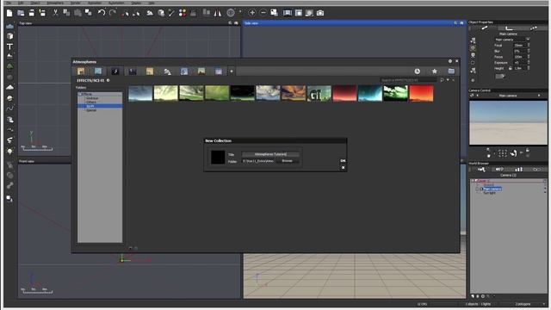Show favorites star in Atmospheres browser
Screen dimensions: 551x310
pos(434,71)
